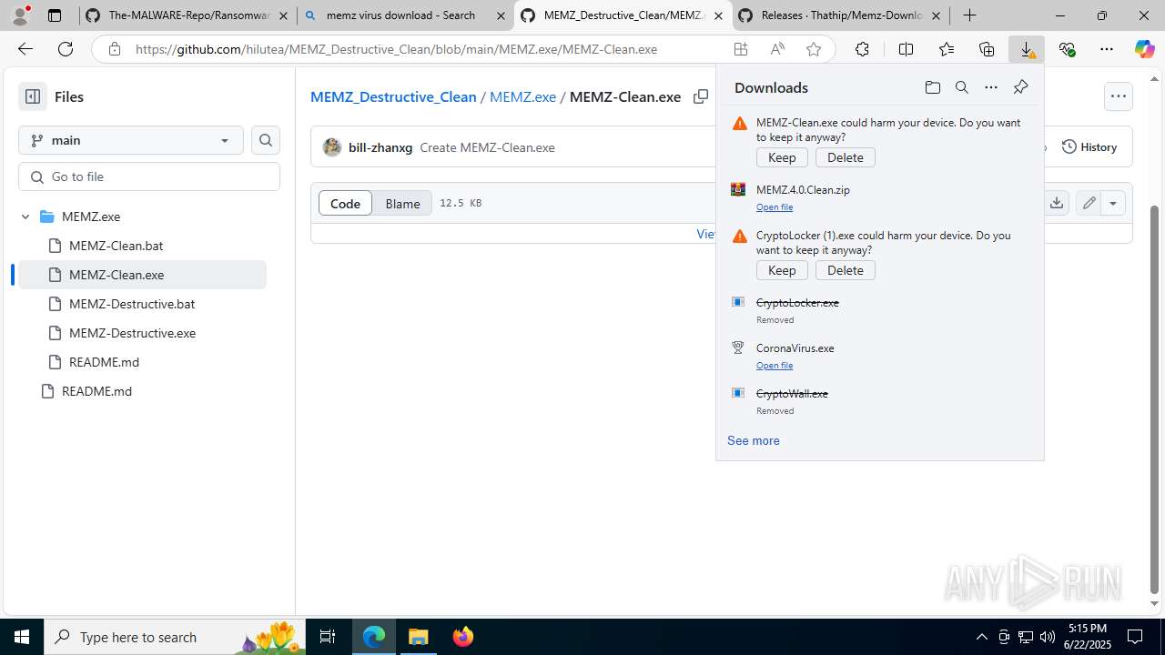View site information lock icon
This screenshot has width=1165, height=655.
click(x=114, y=49)
